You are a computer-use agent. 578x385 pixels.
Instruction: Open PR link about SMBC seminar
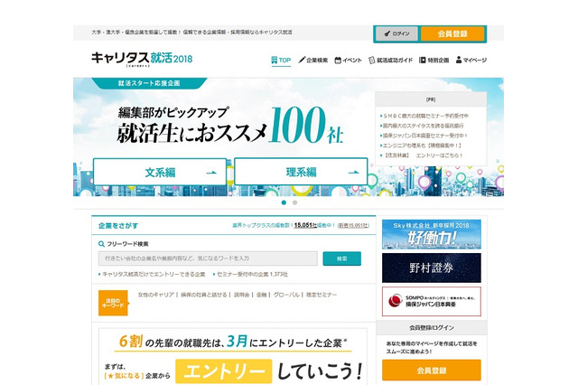coord(424,116)
